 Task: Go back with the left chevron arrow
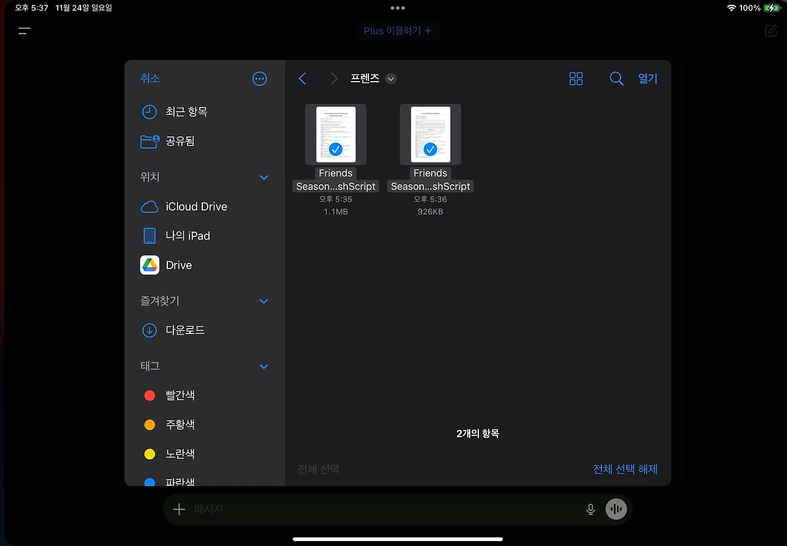coord(302,79)
